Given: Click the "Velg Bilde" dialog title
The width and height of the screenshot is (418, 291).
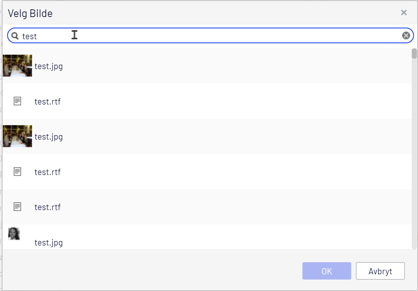Looking at the screenshot, I should [30, 14].
